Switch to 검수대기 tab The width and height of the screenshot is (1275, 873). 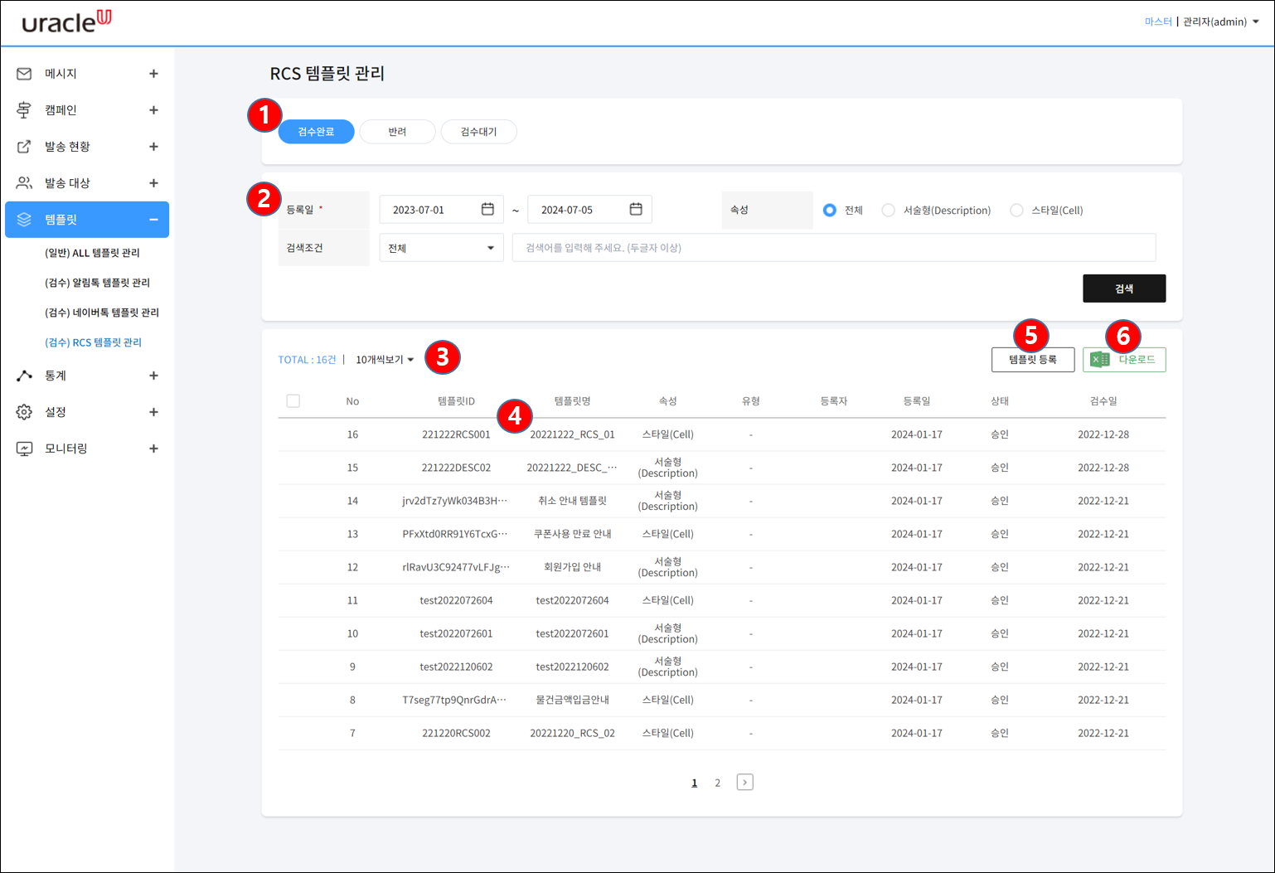point(478,132)
